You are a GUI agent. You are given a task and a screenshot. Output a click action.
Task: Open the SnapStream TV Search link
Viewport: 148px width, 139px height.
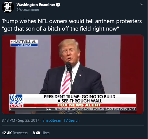pyautogui.click(x=61, y=120)
